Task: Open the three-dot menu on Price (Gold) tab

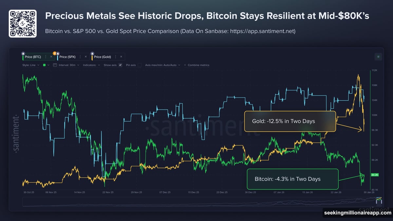Action: pyautogui.click(x=115, y=56)
